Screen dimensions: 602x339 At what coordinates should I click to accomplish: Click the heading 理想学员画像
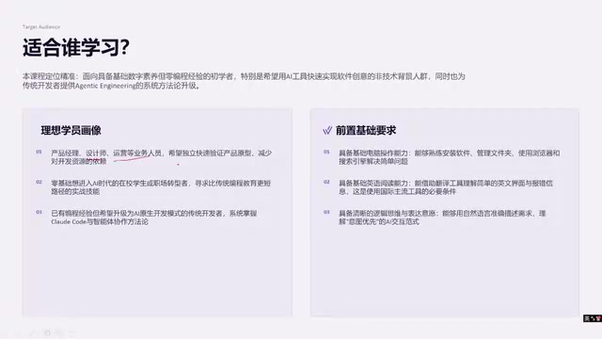(x=71, y=130)
